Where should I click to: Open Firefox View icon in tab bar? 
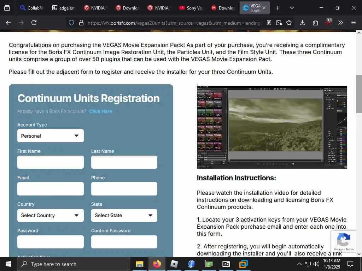pyautogui.click(x=7, y=8)
